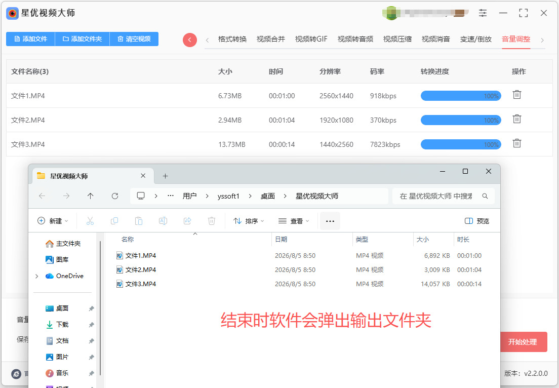Click the 添加文件 button
Viewport: 559px width, 388px height.
click(x=31, y=39)
